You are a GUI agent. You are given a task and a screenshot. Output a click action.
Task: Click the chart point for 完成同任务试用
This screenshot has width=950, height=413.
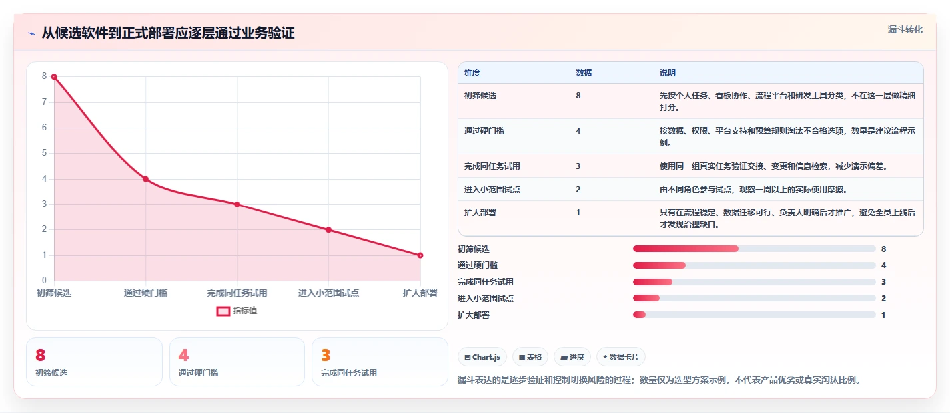pos(237,204)
